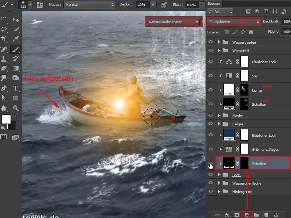
Task: Select the Hand tool
Action: [4, 108]
